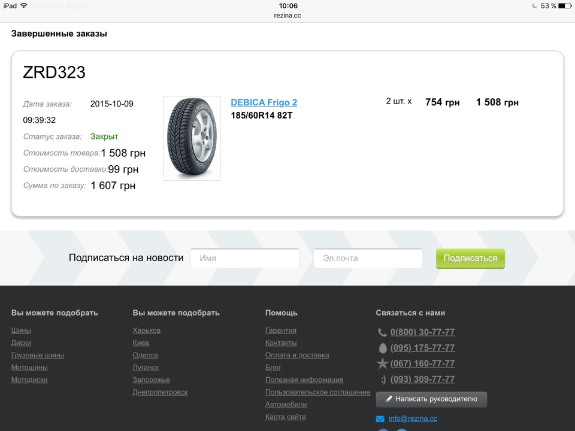Open the Мотодиски footer link

(29, 380)
